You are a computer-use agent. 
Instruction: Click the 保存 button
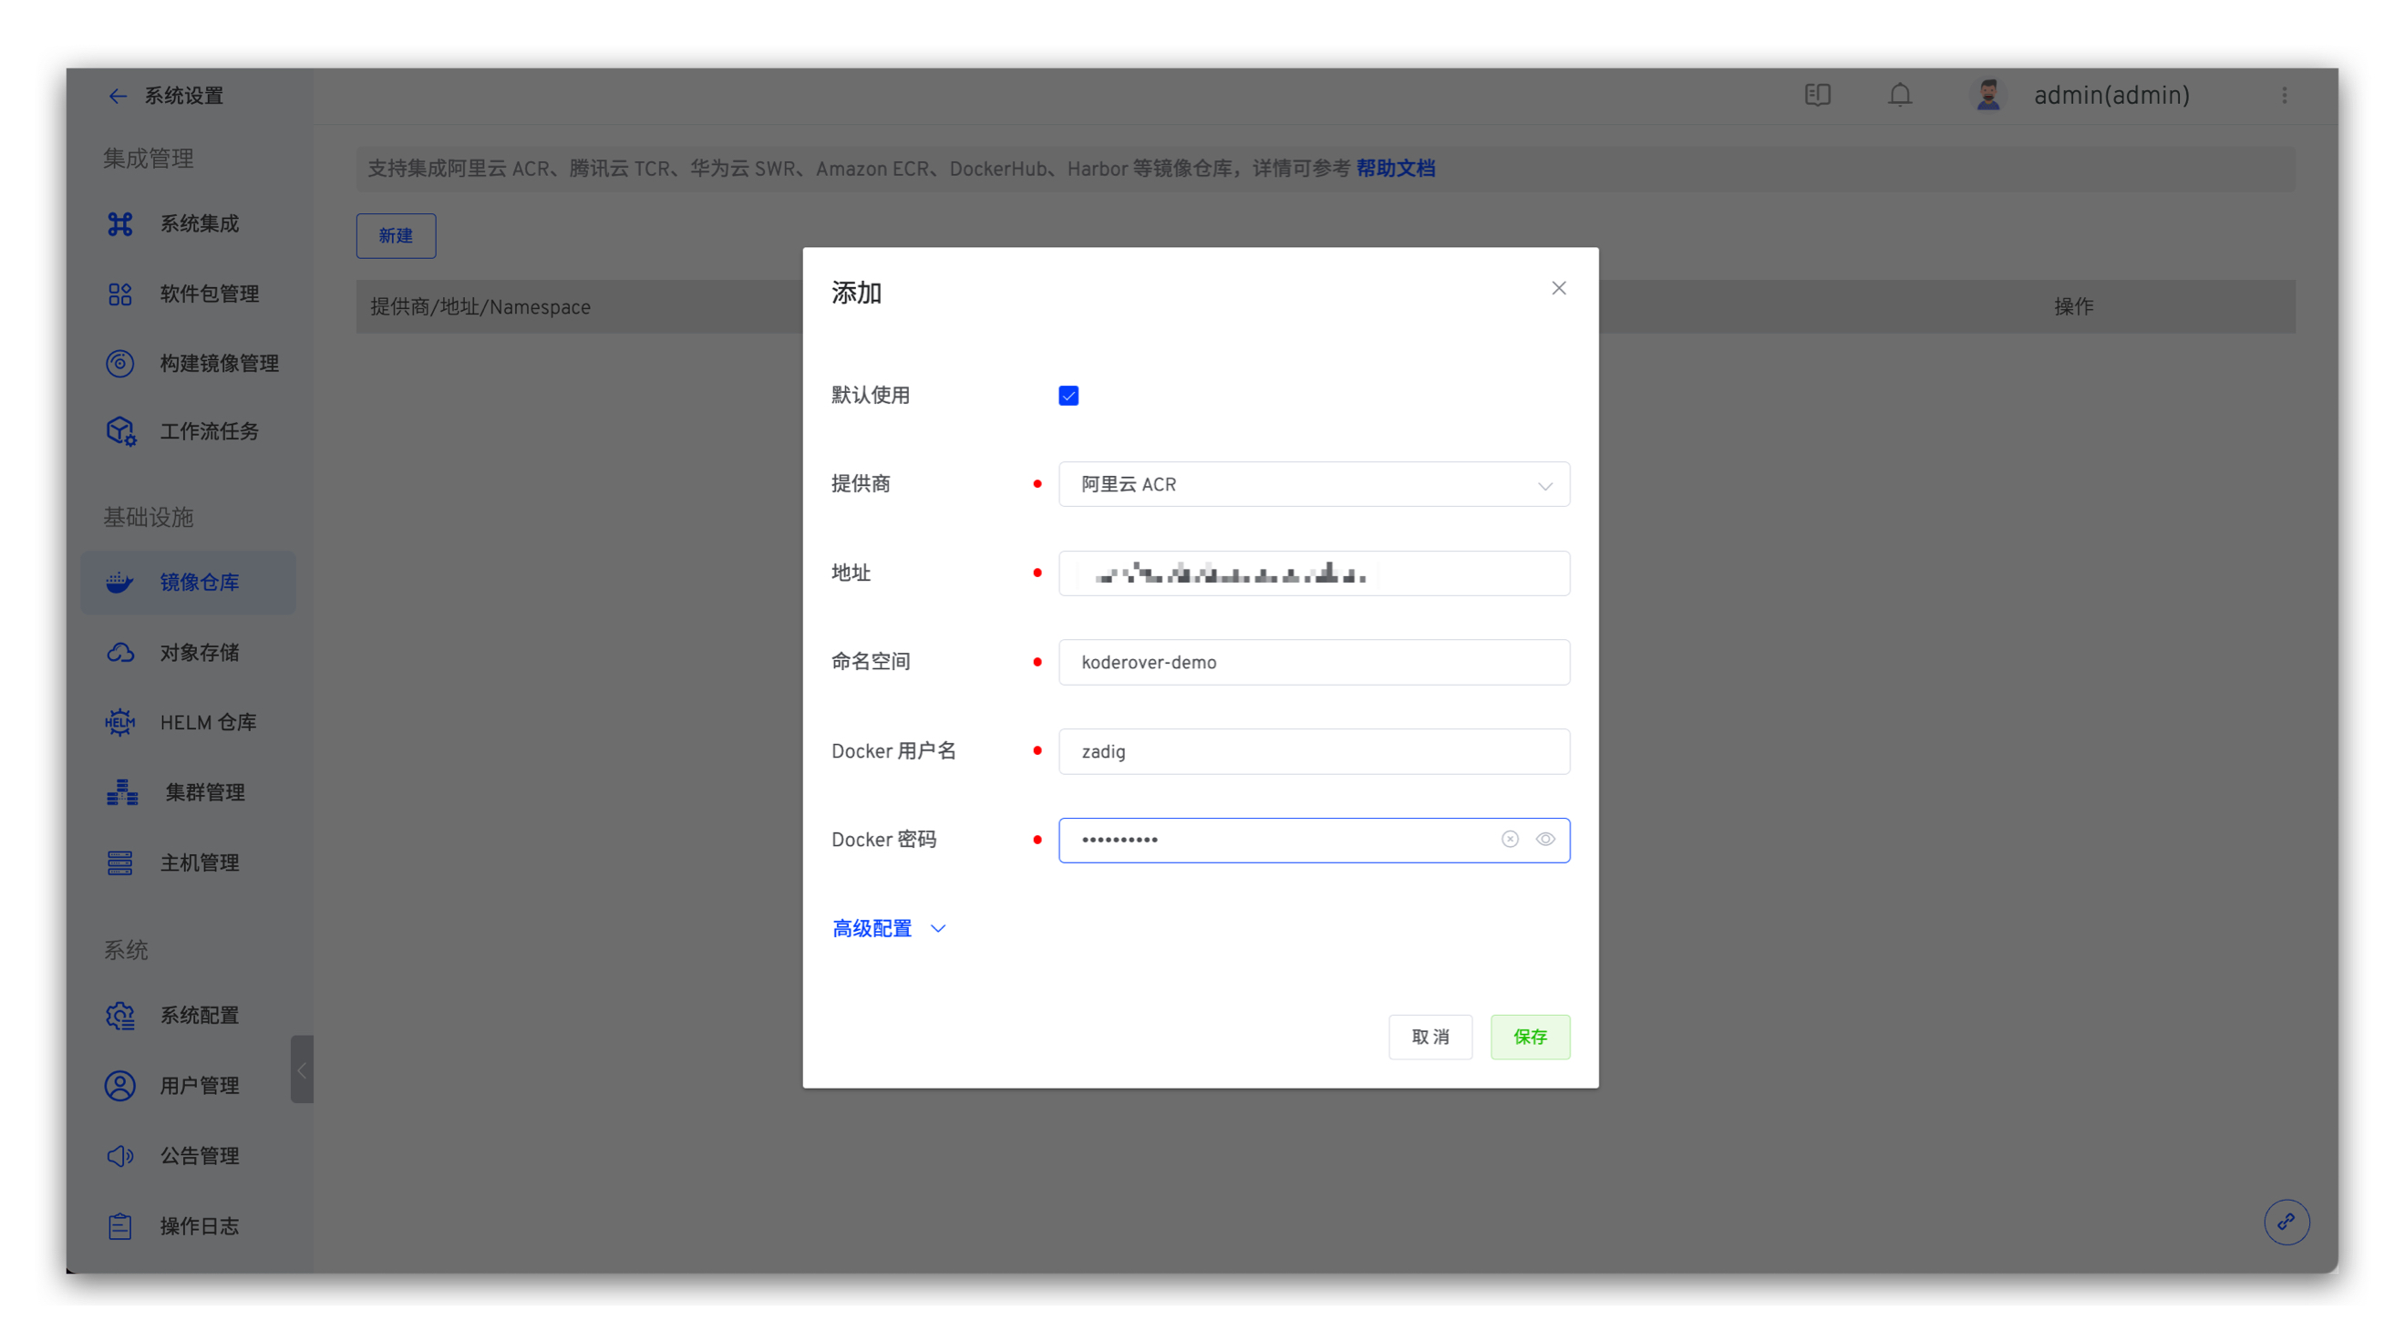[x=1529, y=1036]
